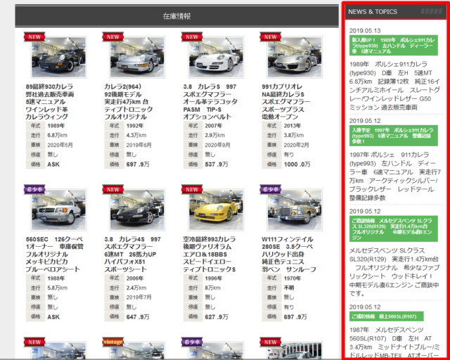The width and height of the screenshot is (450, 360).
Task: Click the price 697 .9万 for カレラ2(964)
Action: click(x=138, y=165)
